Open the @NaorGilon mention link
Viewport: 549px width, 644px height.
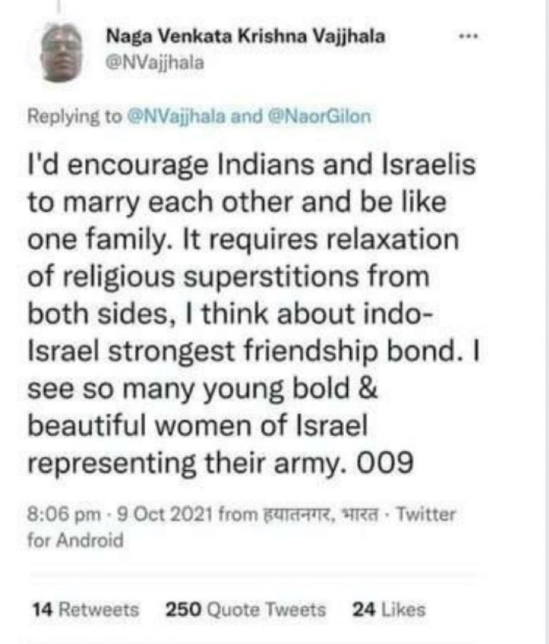pyautogui.click(x=320, y=116)
